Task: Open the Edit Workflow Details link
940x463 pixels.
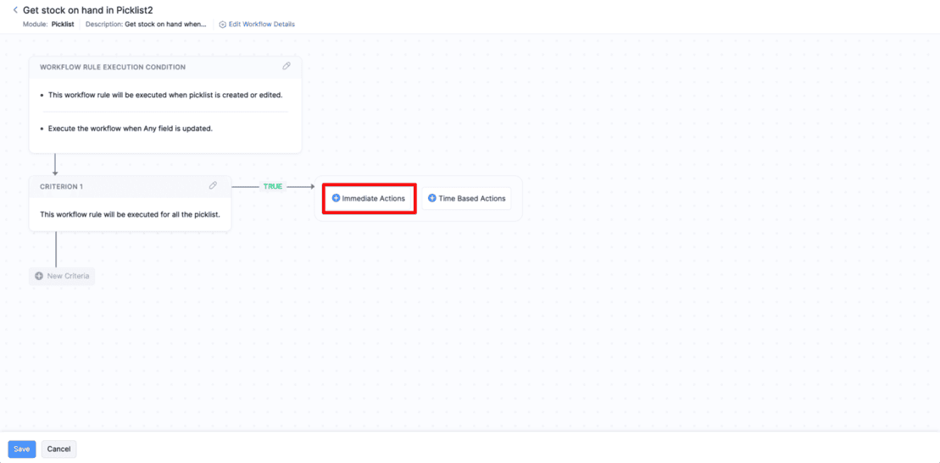Action: (261, 25)
